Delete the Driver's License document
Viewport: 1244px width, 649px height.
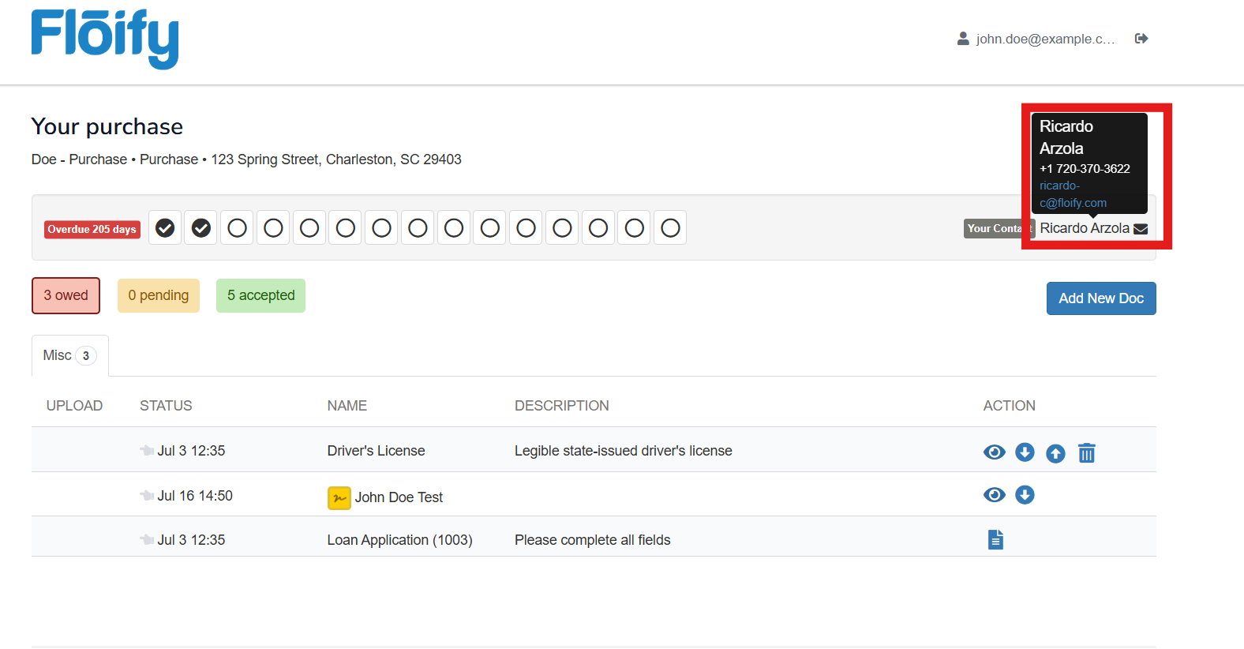[x=1086, y=453]
